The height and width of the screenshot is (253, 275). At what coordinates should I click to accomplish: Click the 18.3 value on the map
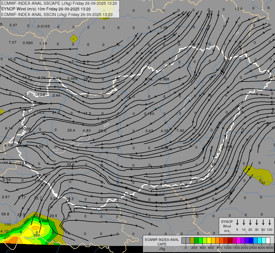[x=87, y=113]
